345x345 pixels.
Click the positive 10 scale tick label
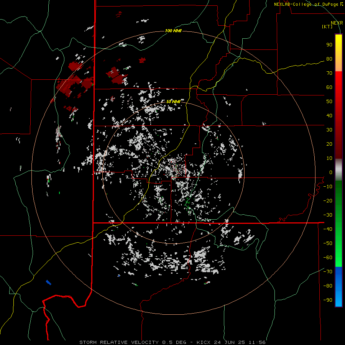coord(329,158)
